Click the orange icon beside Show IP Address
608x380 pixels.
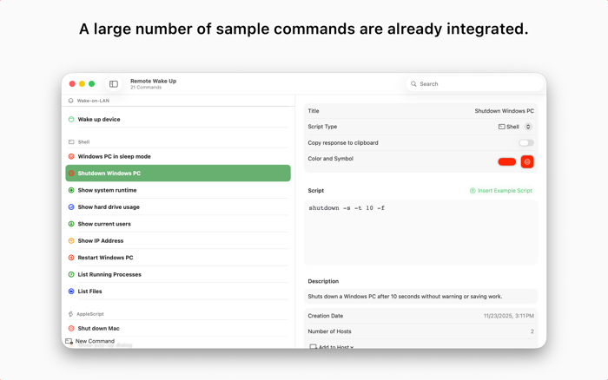(x=71, y=240)
